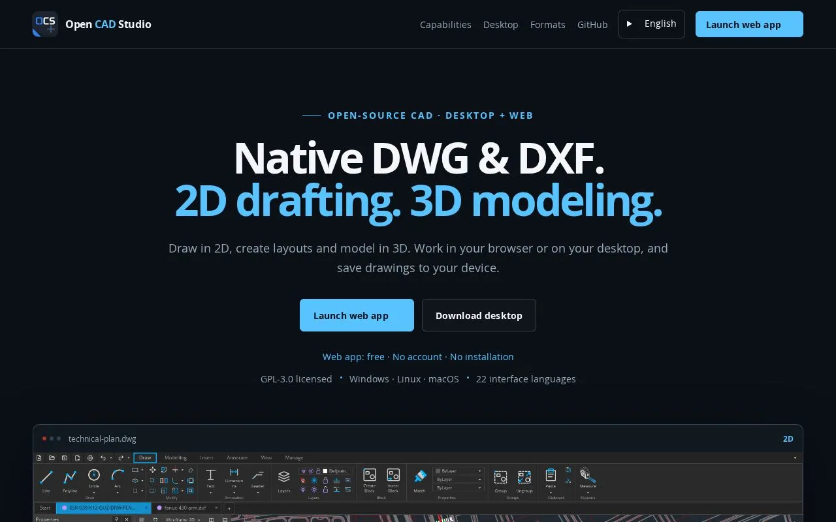Select the Start document tab
Screen dimensions: 836x522
coord(45,508)
